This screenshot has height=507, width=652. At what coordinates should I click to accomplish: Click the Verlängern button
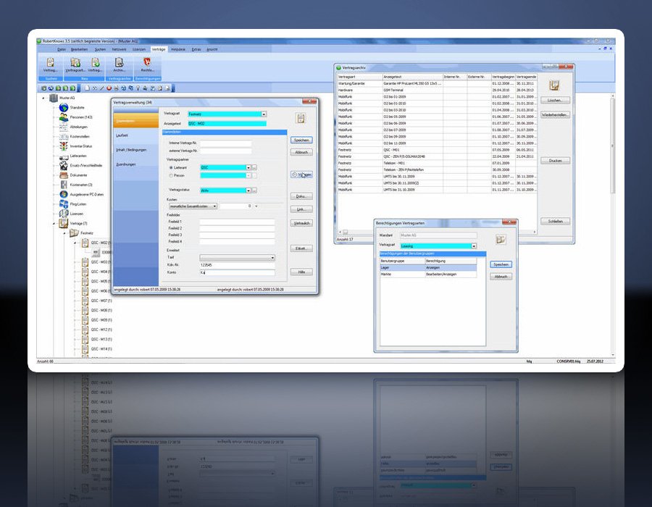pos(301,175)
